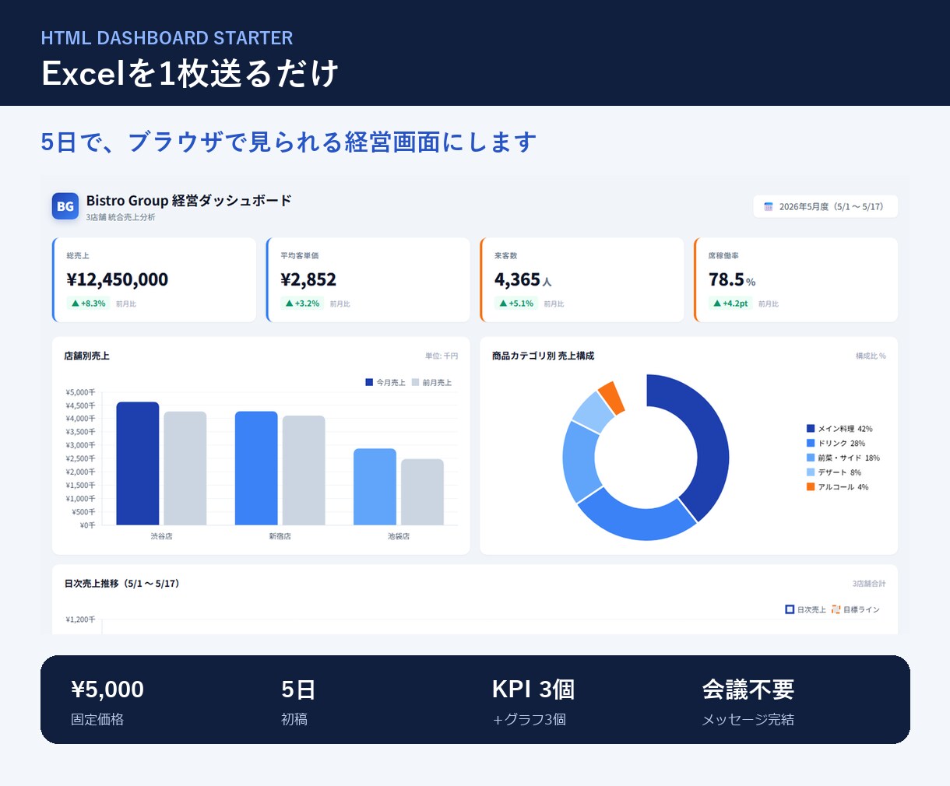Viewport: 950px width, 786px height.
Task: Click the 78.5% seat occupancy value
Action: point(732,279)
